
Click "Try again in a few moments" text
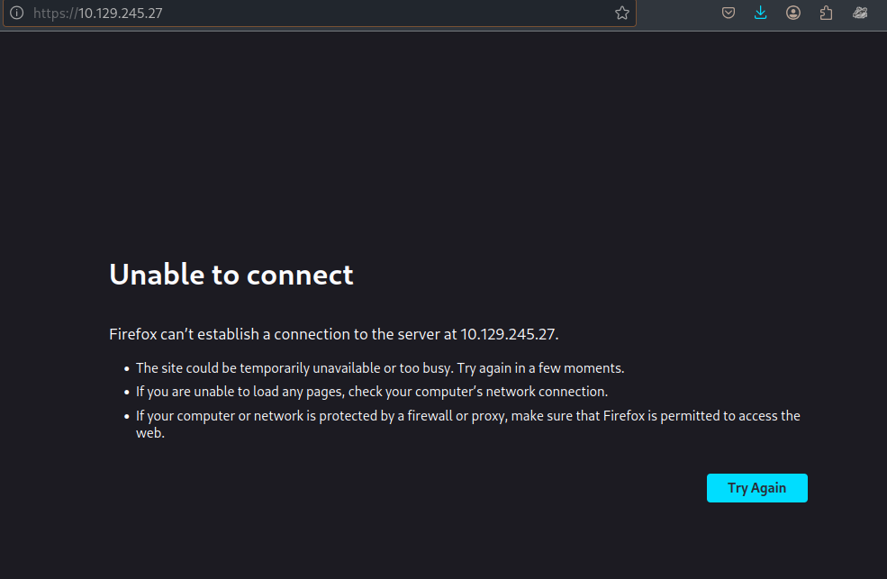[x=540, y=368]
